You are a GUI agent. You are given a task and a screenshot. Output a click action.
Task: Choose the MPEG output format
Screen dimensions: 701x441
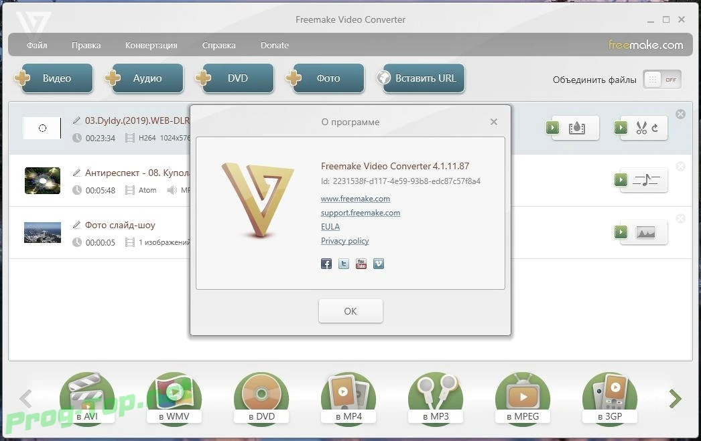523,398
